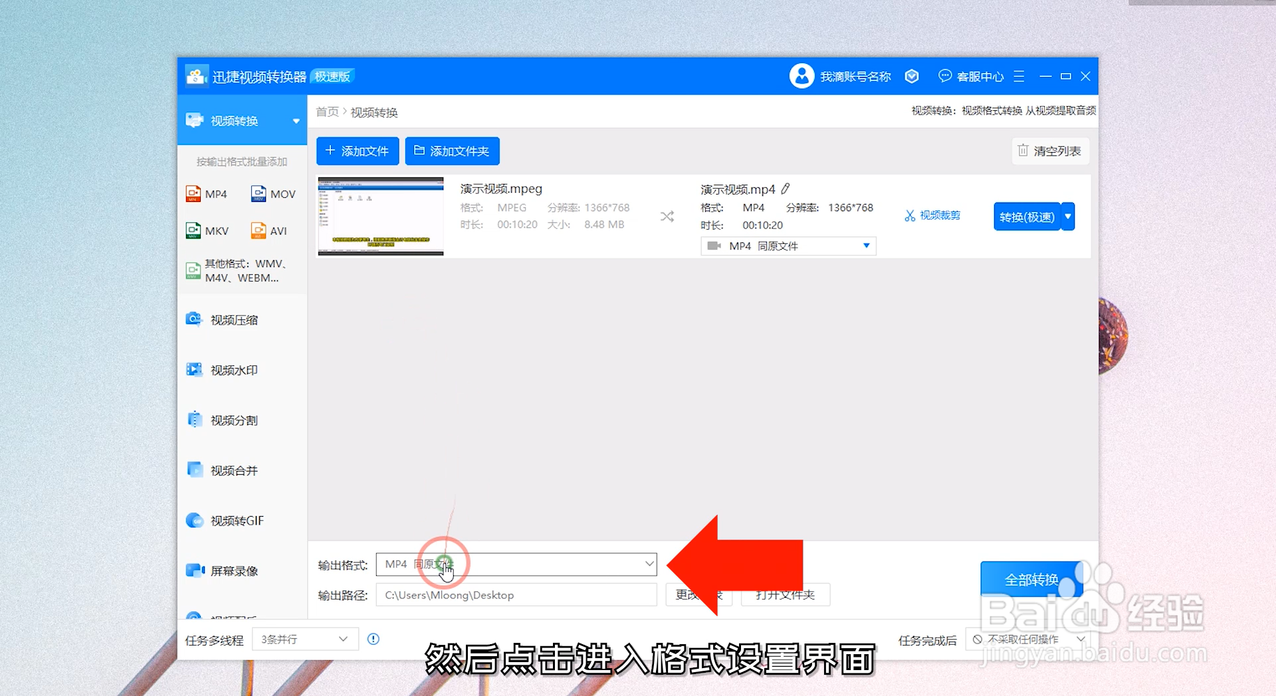Open other formats WMV, M4V, WEBM
Image resolution: width=1276 pixels, height=696 pixels.
coord(237,270)
